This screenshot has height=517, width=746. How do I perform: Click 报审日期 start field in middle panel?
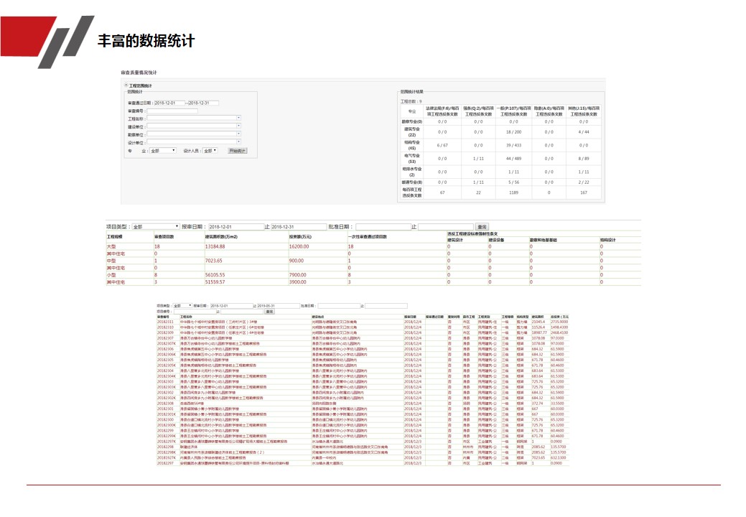click(236, 227)
